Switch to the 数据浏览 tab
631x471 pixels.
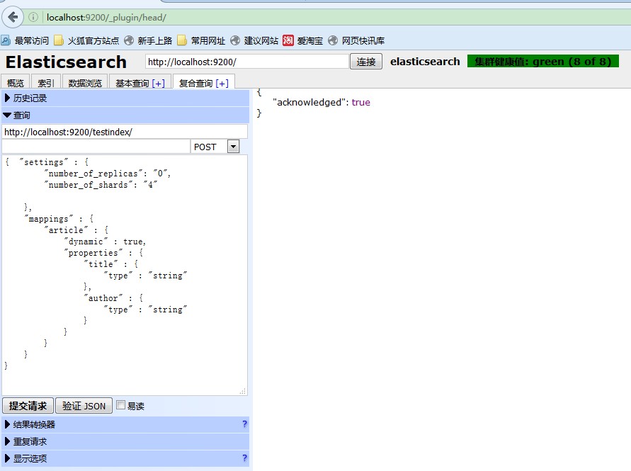(x=85, y=83)
